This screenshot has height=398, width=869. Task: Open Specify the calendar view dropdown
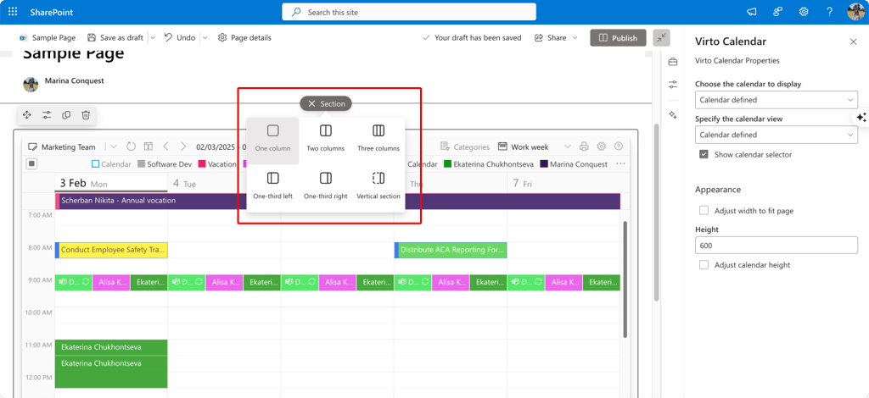coord(776,135)
